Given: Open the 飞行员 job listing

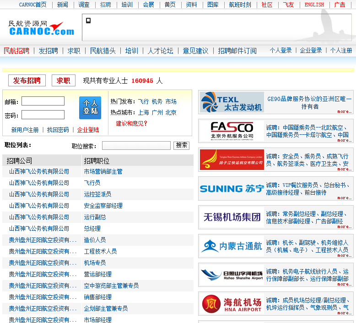Looking at the screenshot, I should [x=92, y=183].
